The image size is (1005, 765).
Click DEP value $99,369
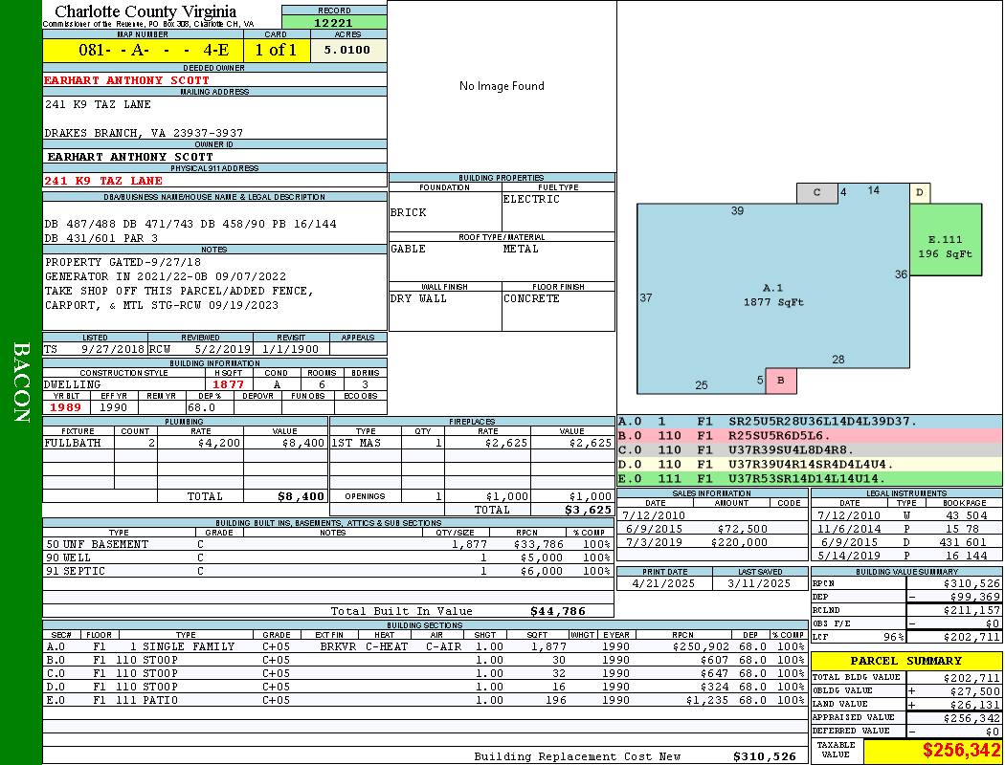(975, 597)
